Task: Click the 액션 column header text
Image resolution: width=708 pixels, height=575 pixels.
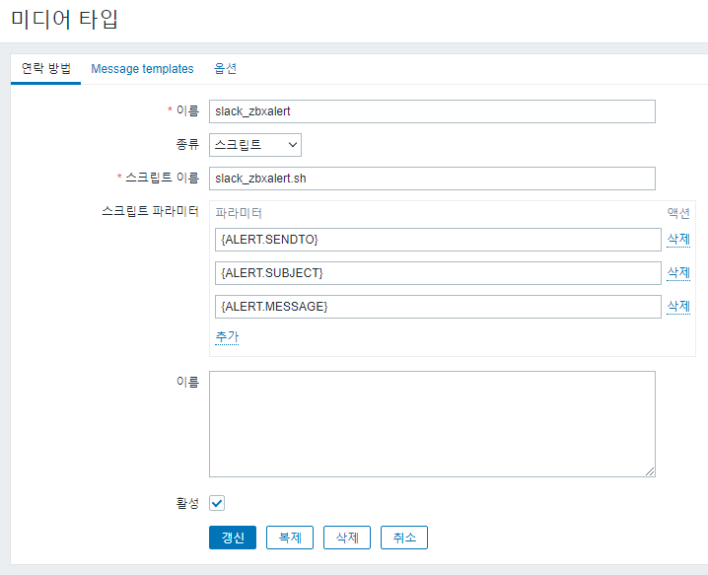Action: 678,213
